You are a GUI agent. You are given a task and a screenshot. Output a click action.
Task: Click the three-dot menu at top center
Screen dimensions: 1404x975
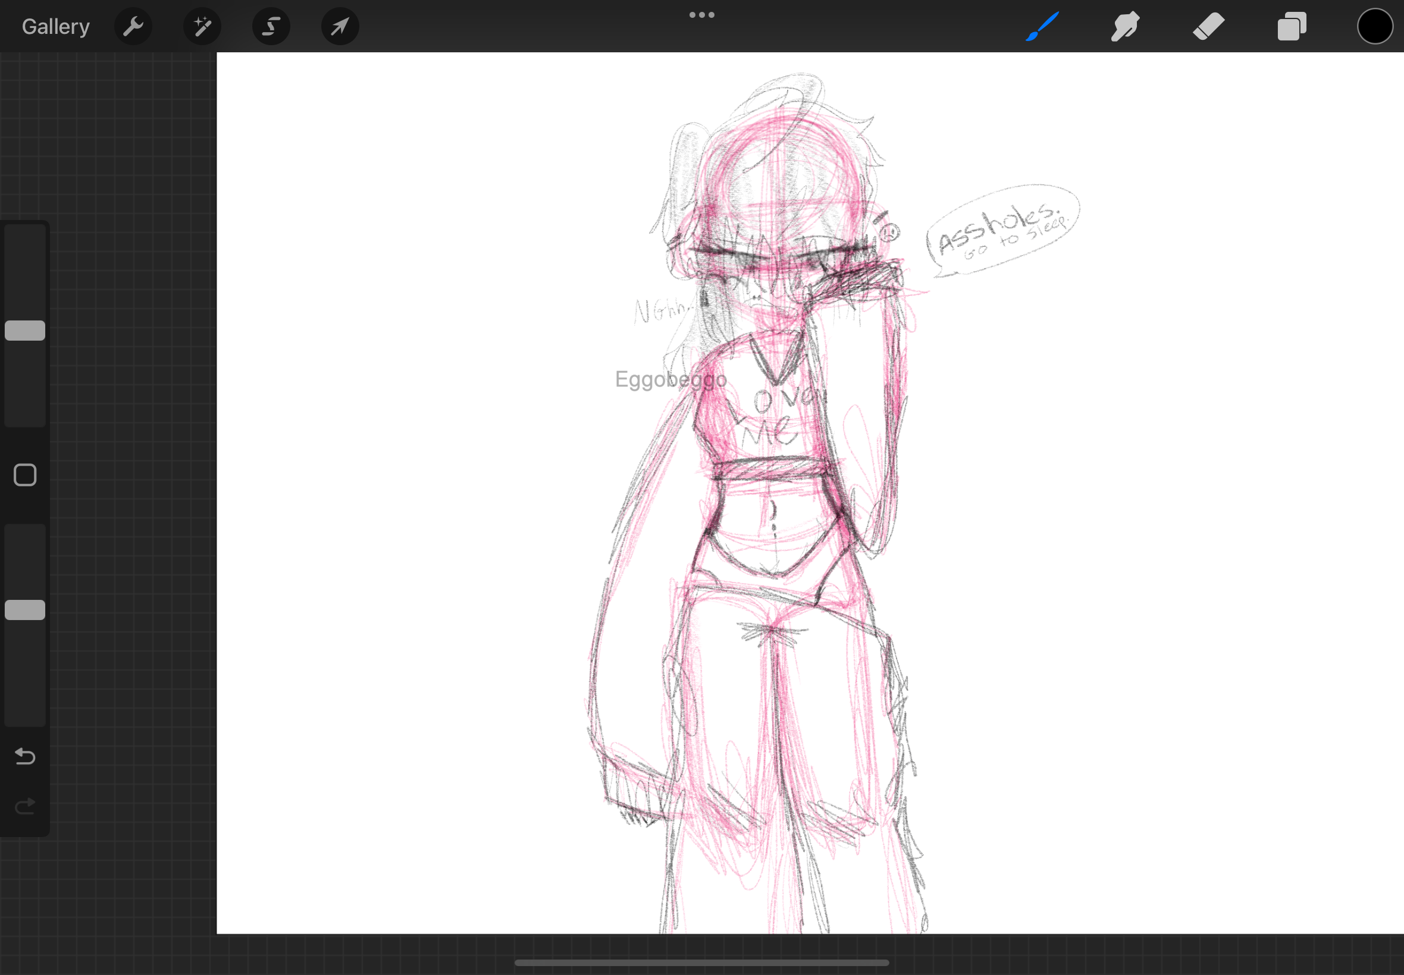point(701,15)
